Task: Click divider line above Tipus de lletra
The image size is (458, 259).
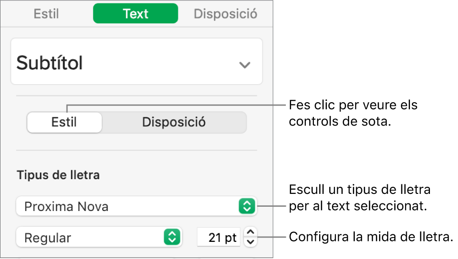Action: [136, 151]
